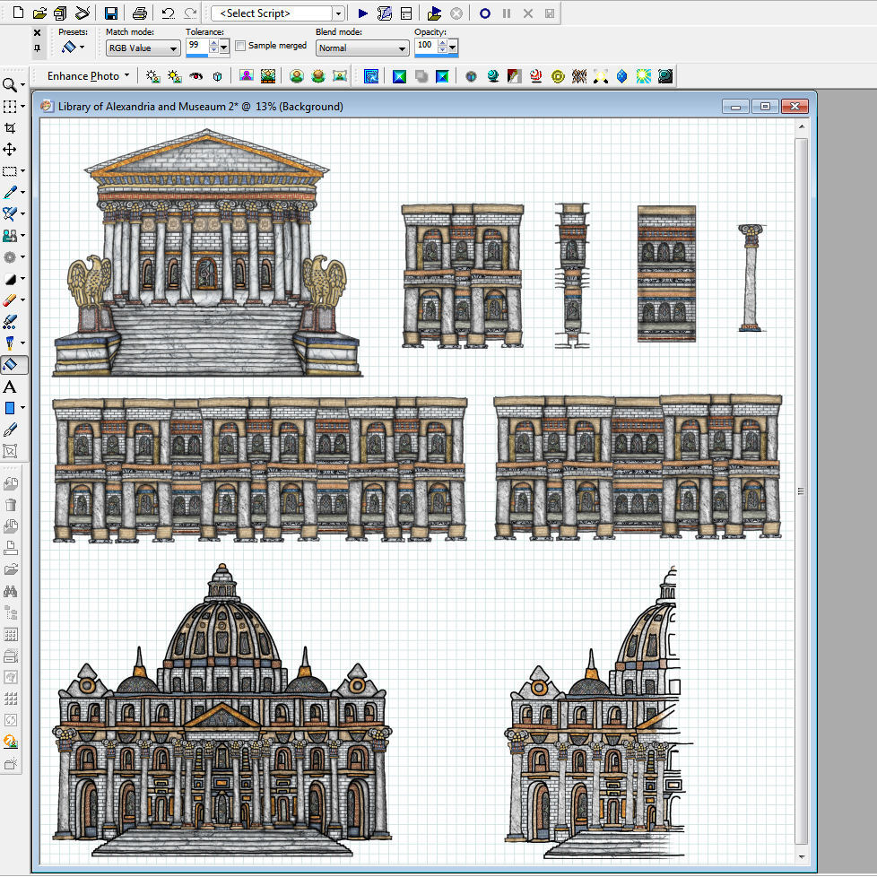Click the Start Script Recording button

pos(484,13)
